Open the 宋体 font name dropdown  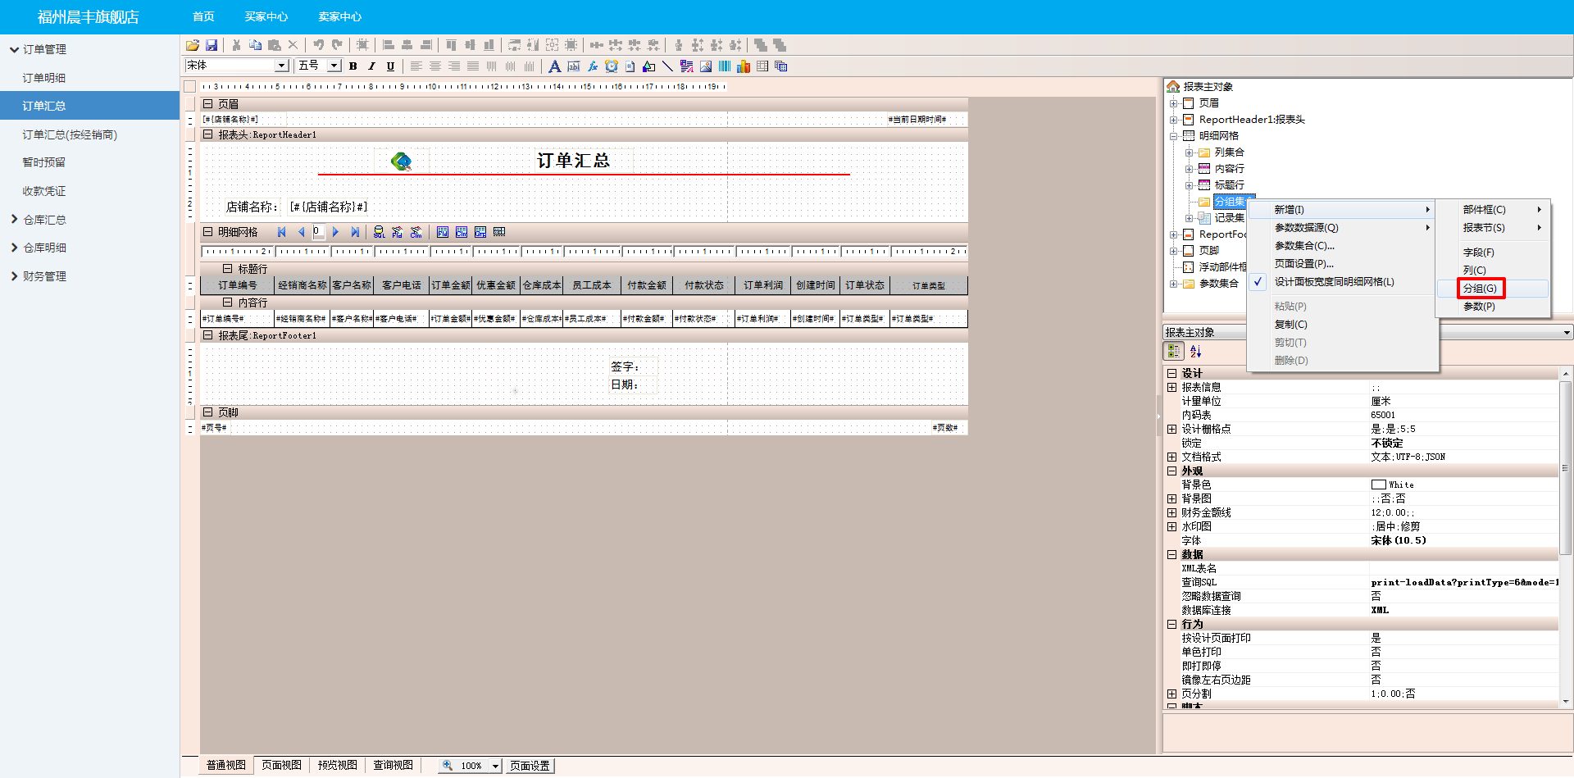coord(281,66)
